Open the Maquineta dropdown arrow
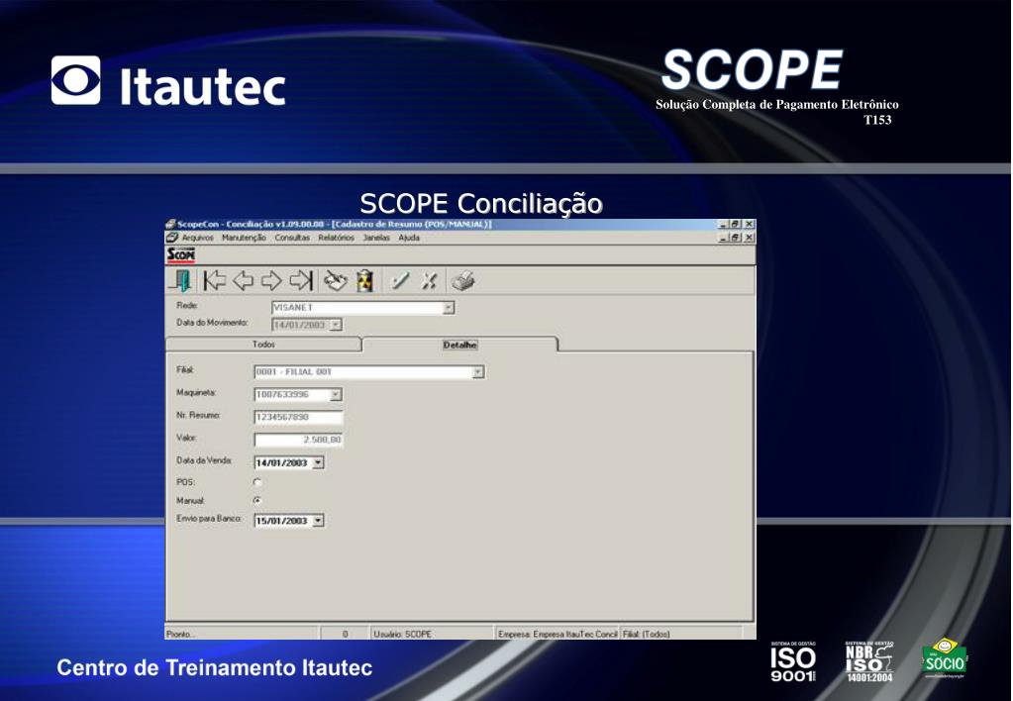The height and width of the screenshot is (701, 1013). click(336, 395)
